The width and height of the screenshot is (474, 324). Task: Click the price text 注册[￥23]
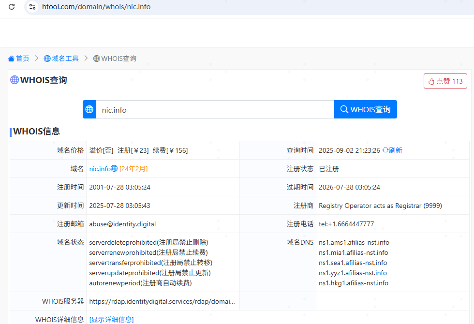133,150
